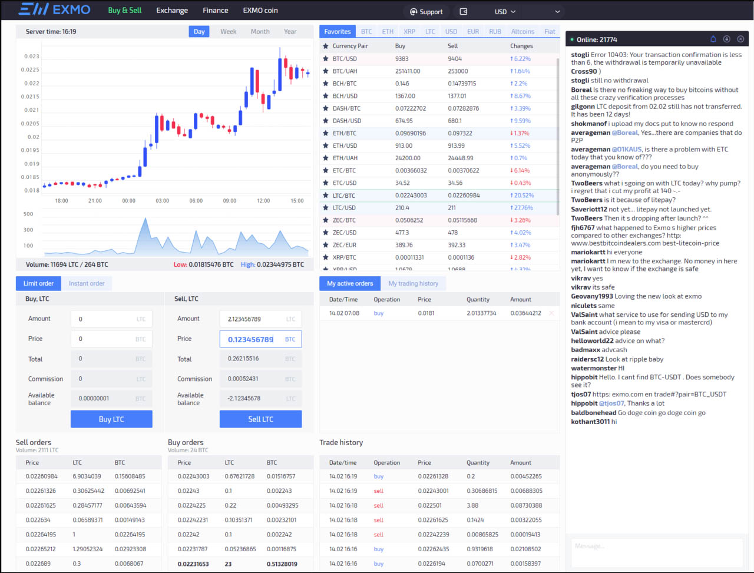The height and width of the screenshot is (573, 754).
Task: Toggle favorite star for DASH/USD
Action: click(x=325, y=121)
